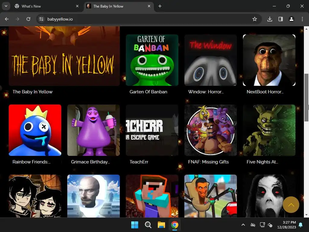Click the muted volume tray icon
The height and width of the screenshot is (232, 309).
pyautogui.click(x=270, y=225)
